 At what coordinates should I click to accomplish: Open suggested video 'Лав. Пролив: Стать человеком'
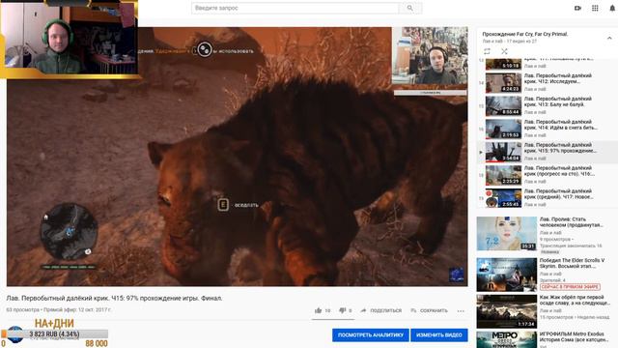click(571, 221)
